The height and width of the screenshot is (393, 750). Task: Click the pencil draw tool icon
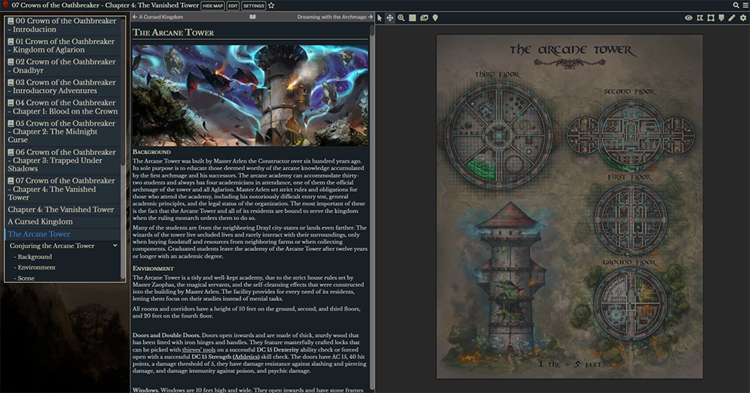(x=732, y=18)
